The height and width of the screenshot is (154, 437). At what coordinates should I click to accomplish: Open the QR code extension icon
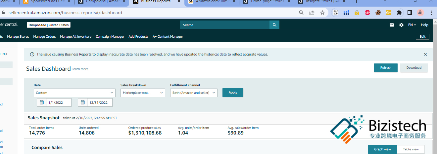(x=336, y=13)
